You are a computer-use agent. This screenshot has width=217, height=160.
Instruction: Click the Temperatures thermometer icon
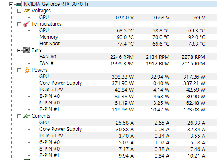pos(27,24)
